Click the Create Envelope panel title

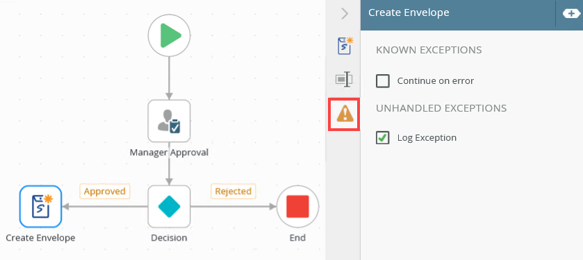click(x=409, y=12)
